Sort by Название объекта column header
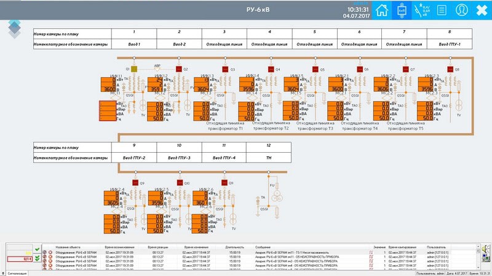 pos(68,247)
